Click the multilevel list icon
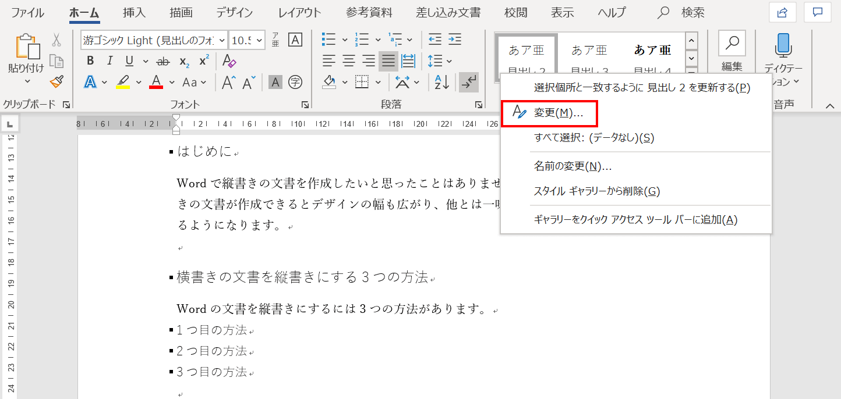 click(x=395, y=40)
